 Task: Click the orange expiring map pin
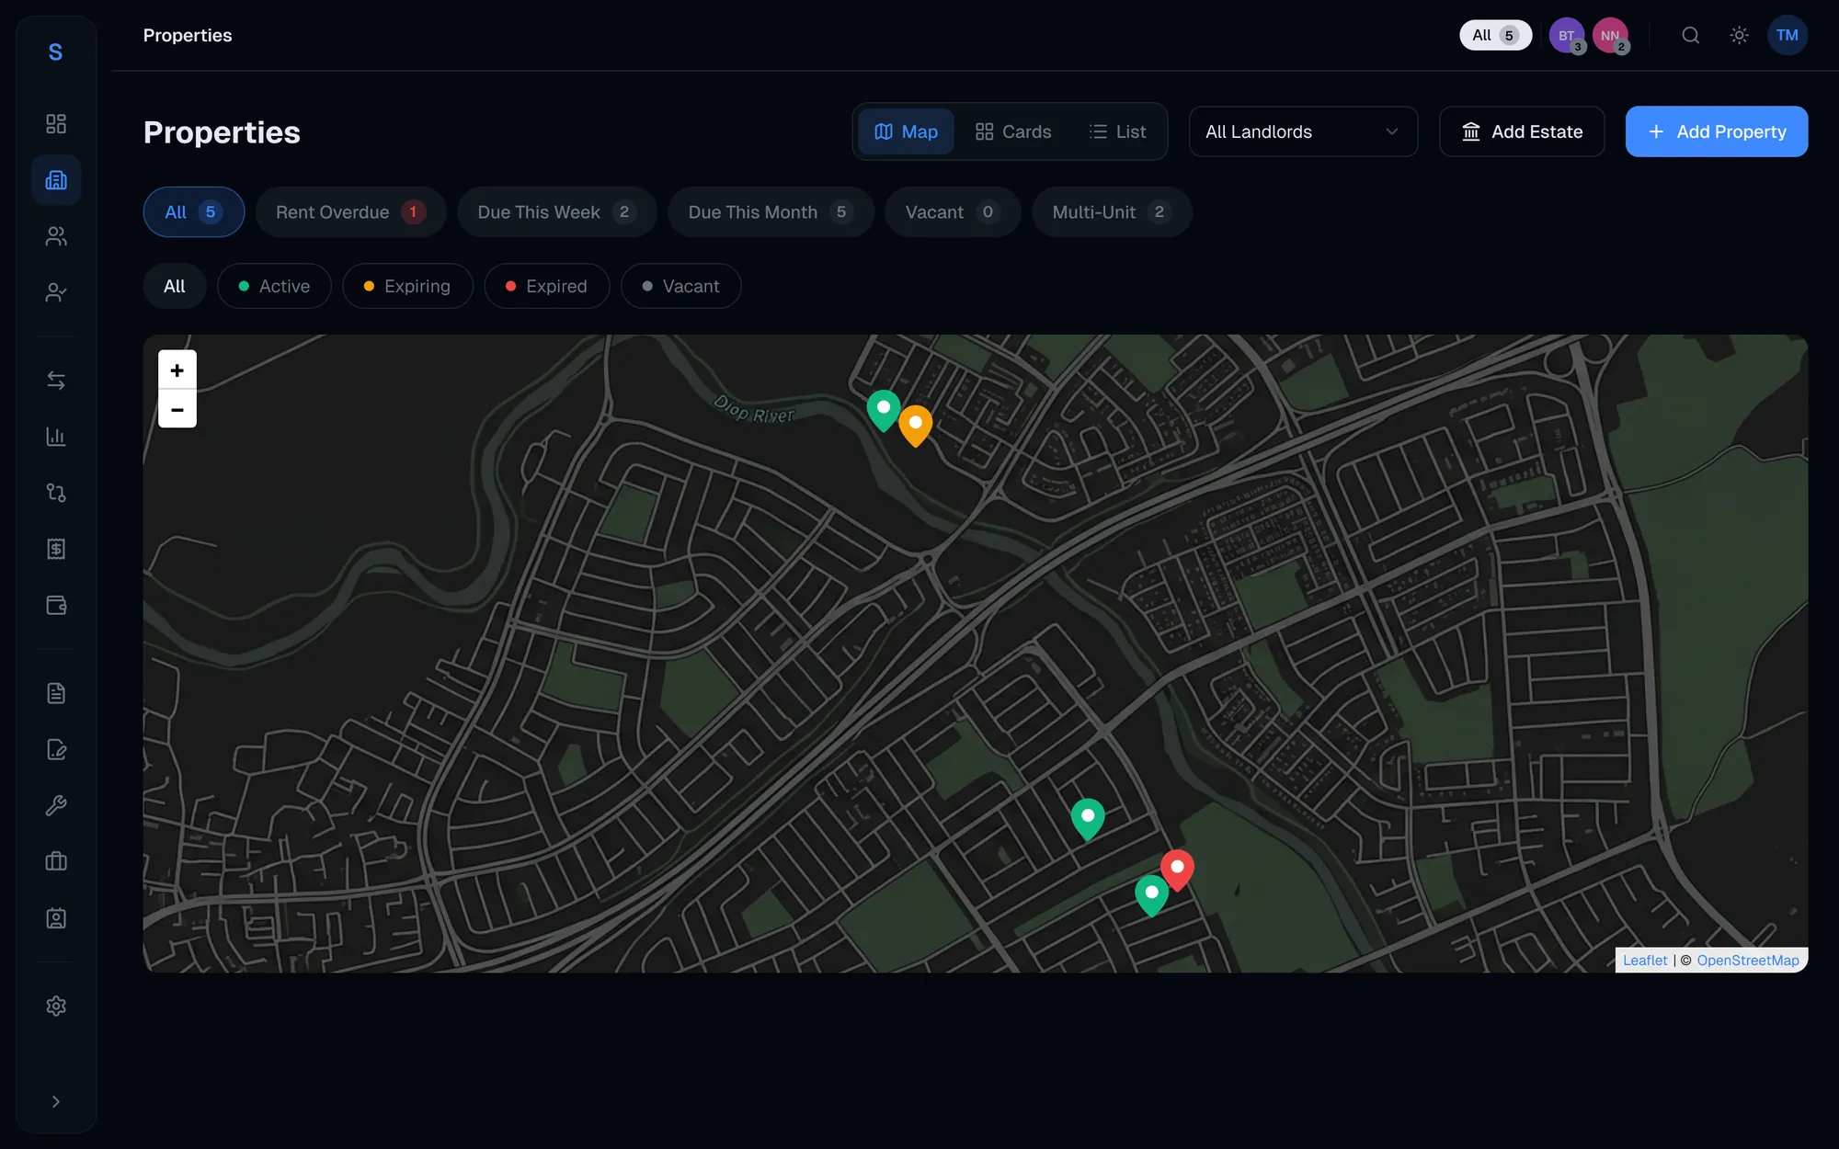coord(915,424)
